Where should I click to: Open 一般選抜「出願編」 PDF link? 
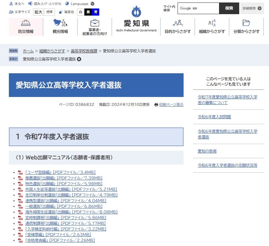[x=64, y=206]
